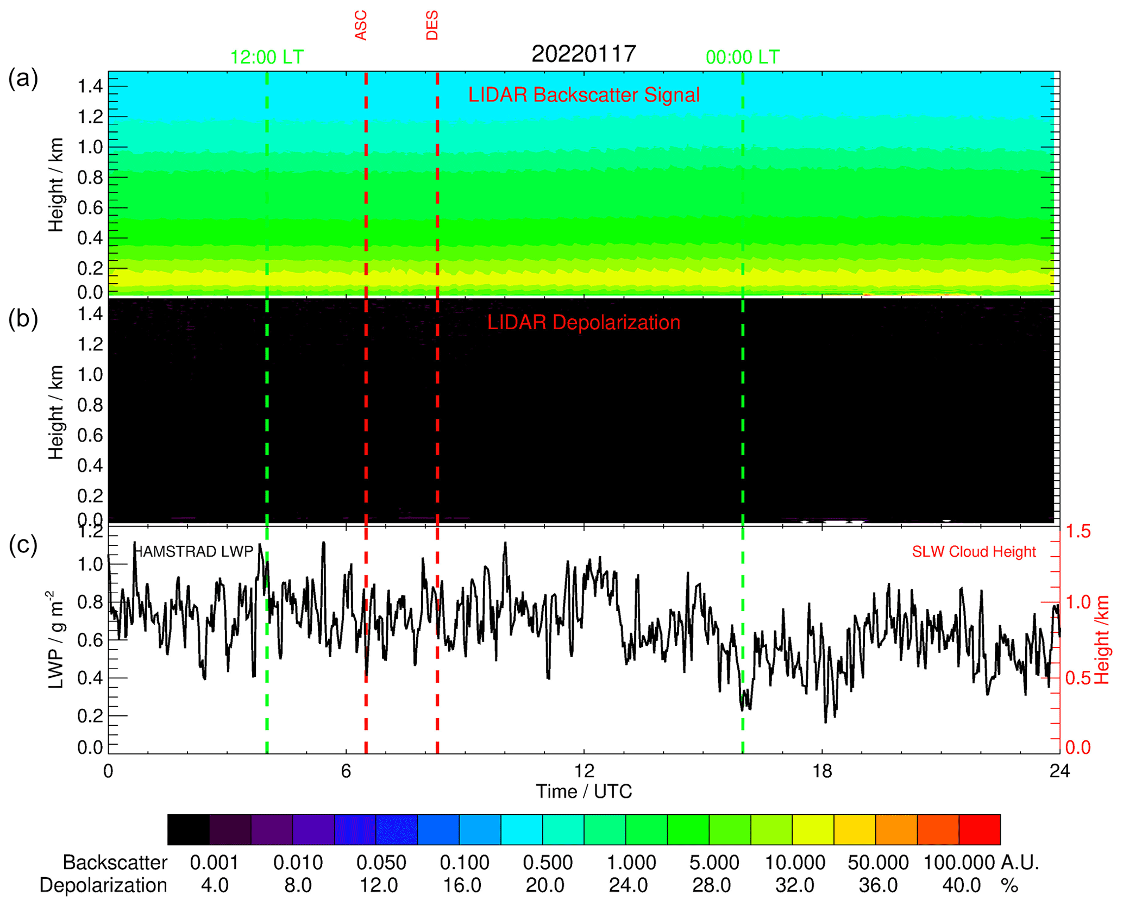Click the orange swatch in the colorbar

point(896,829)
